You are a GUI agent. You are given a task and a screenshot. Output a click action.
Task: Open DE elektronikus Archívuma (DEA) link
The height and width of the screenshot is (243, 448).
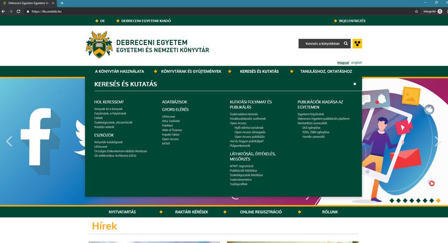(x=115, y=156)
